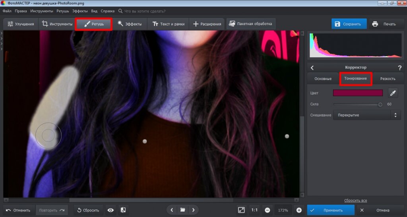Open the folder icon in the bottom bar

(x=182, y=210)
